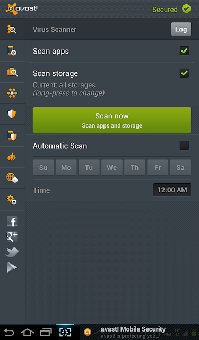Open the Network Meter globe icon
The height and width of the screenshot is (340, 199).
pyautogui.click(x=12, y=178)
